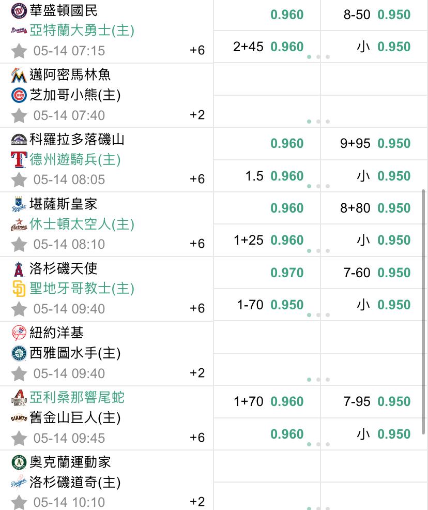Click the vertical scrollbar on right edge

tap(423, 311)
